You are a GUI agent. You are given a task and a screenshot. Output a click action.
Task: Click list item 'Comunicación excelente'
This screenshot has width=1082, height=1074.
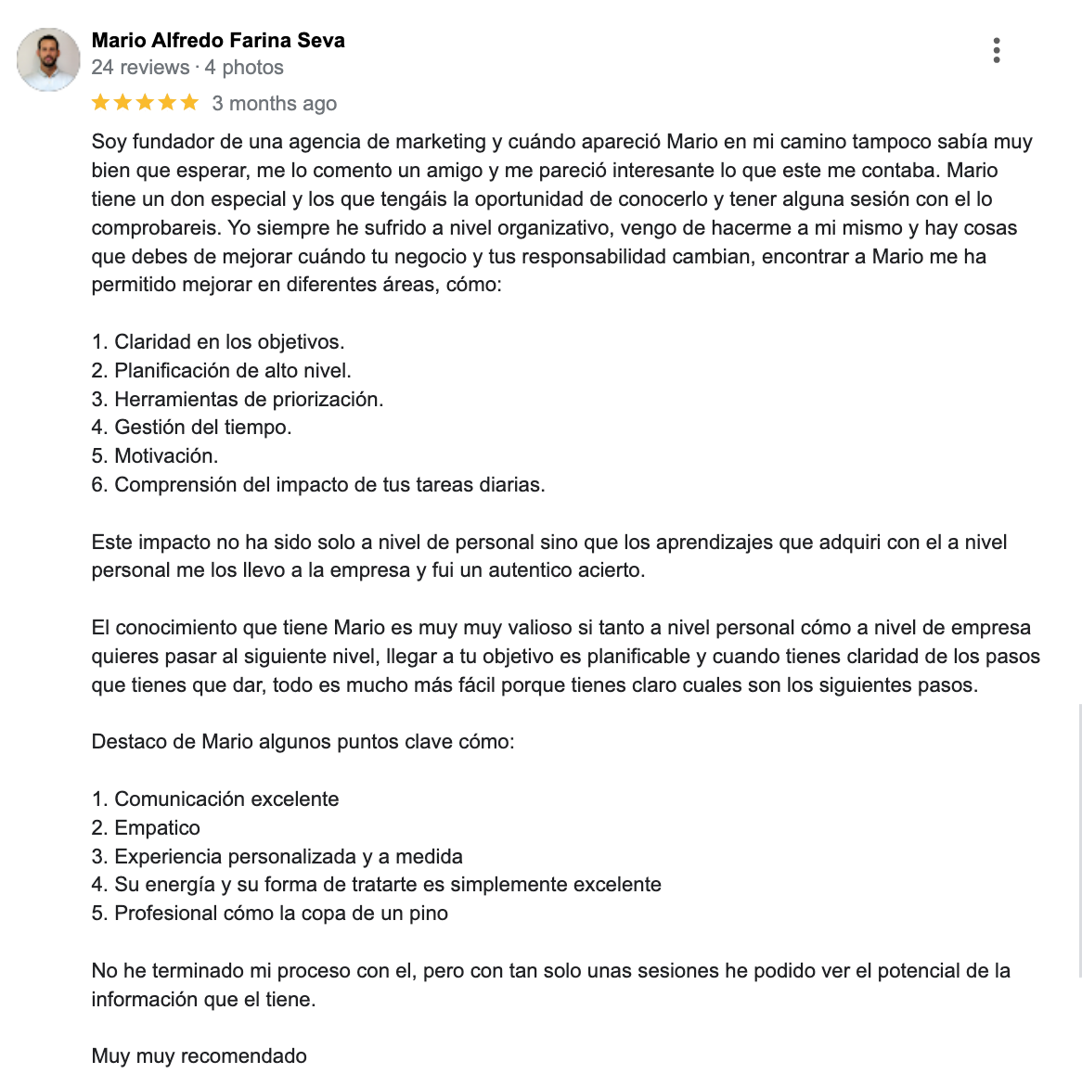[x=215, y=799]
